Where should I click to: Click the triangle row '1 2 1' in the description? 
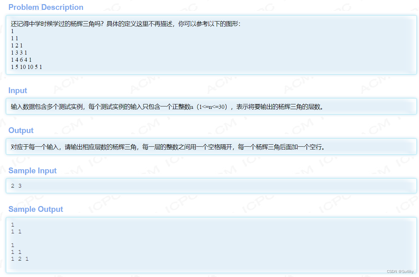[17, 45]
